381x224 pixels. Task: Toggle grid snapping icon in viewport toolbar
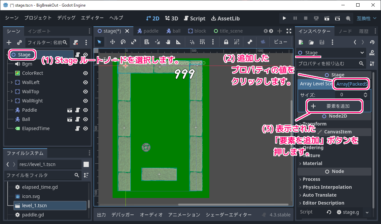[x=202, y=42]
